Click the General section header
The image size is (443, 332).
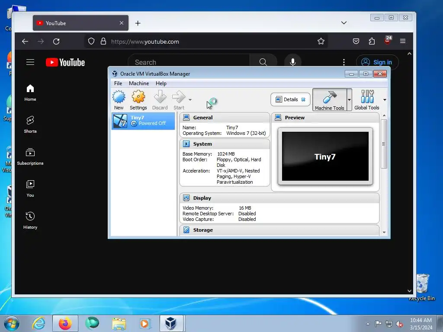point(225,118)
